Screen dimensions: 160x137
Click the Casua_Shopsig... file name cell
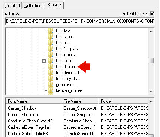point(79,115)
